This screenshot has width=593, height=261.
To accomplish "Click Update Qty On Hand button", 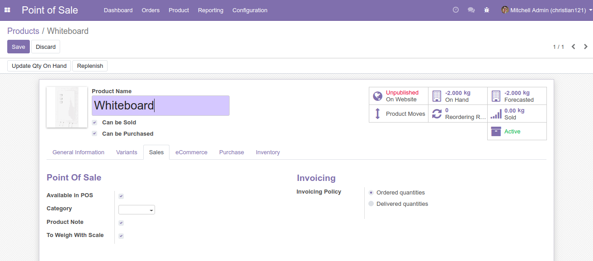I will (39, 66).
